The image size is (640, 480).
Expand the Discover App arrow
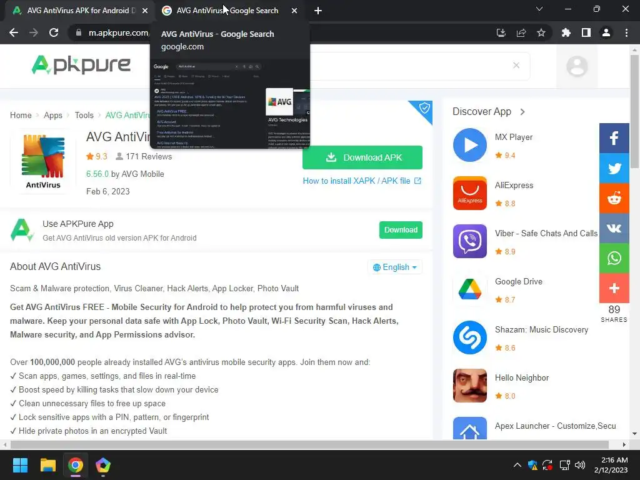tap(522, 111)
